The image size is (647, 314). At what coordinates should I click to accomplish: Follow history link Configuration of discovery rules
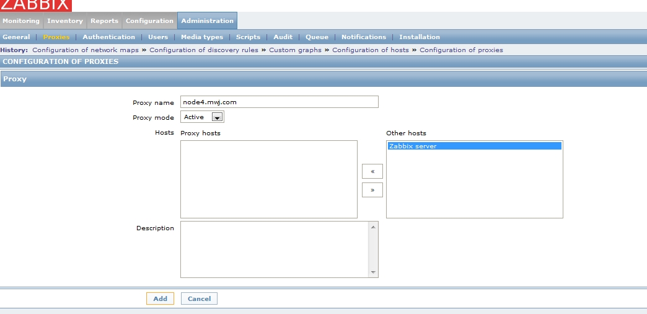[x=204, y=50]
